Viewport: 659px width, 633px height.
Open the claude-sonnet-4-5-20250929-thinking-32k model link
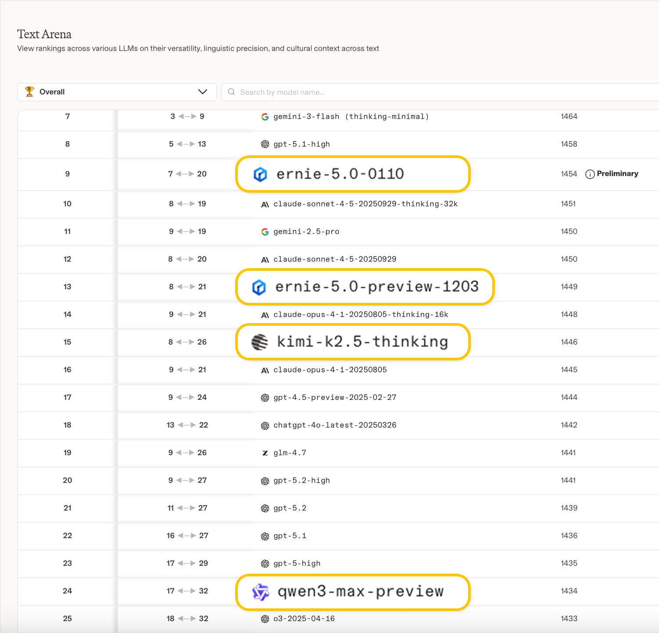pyautogui.click(x=365, y=204)
